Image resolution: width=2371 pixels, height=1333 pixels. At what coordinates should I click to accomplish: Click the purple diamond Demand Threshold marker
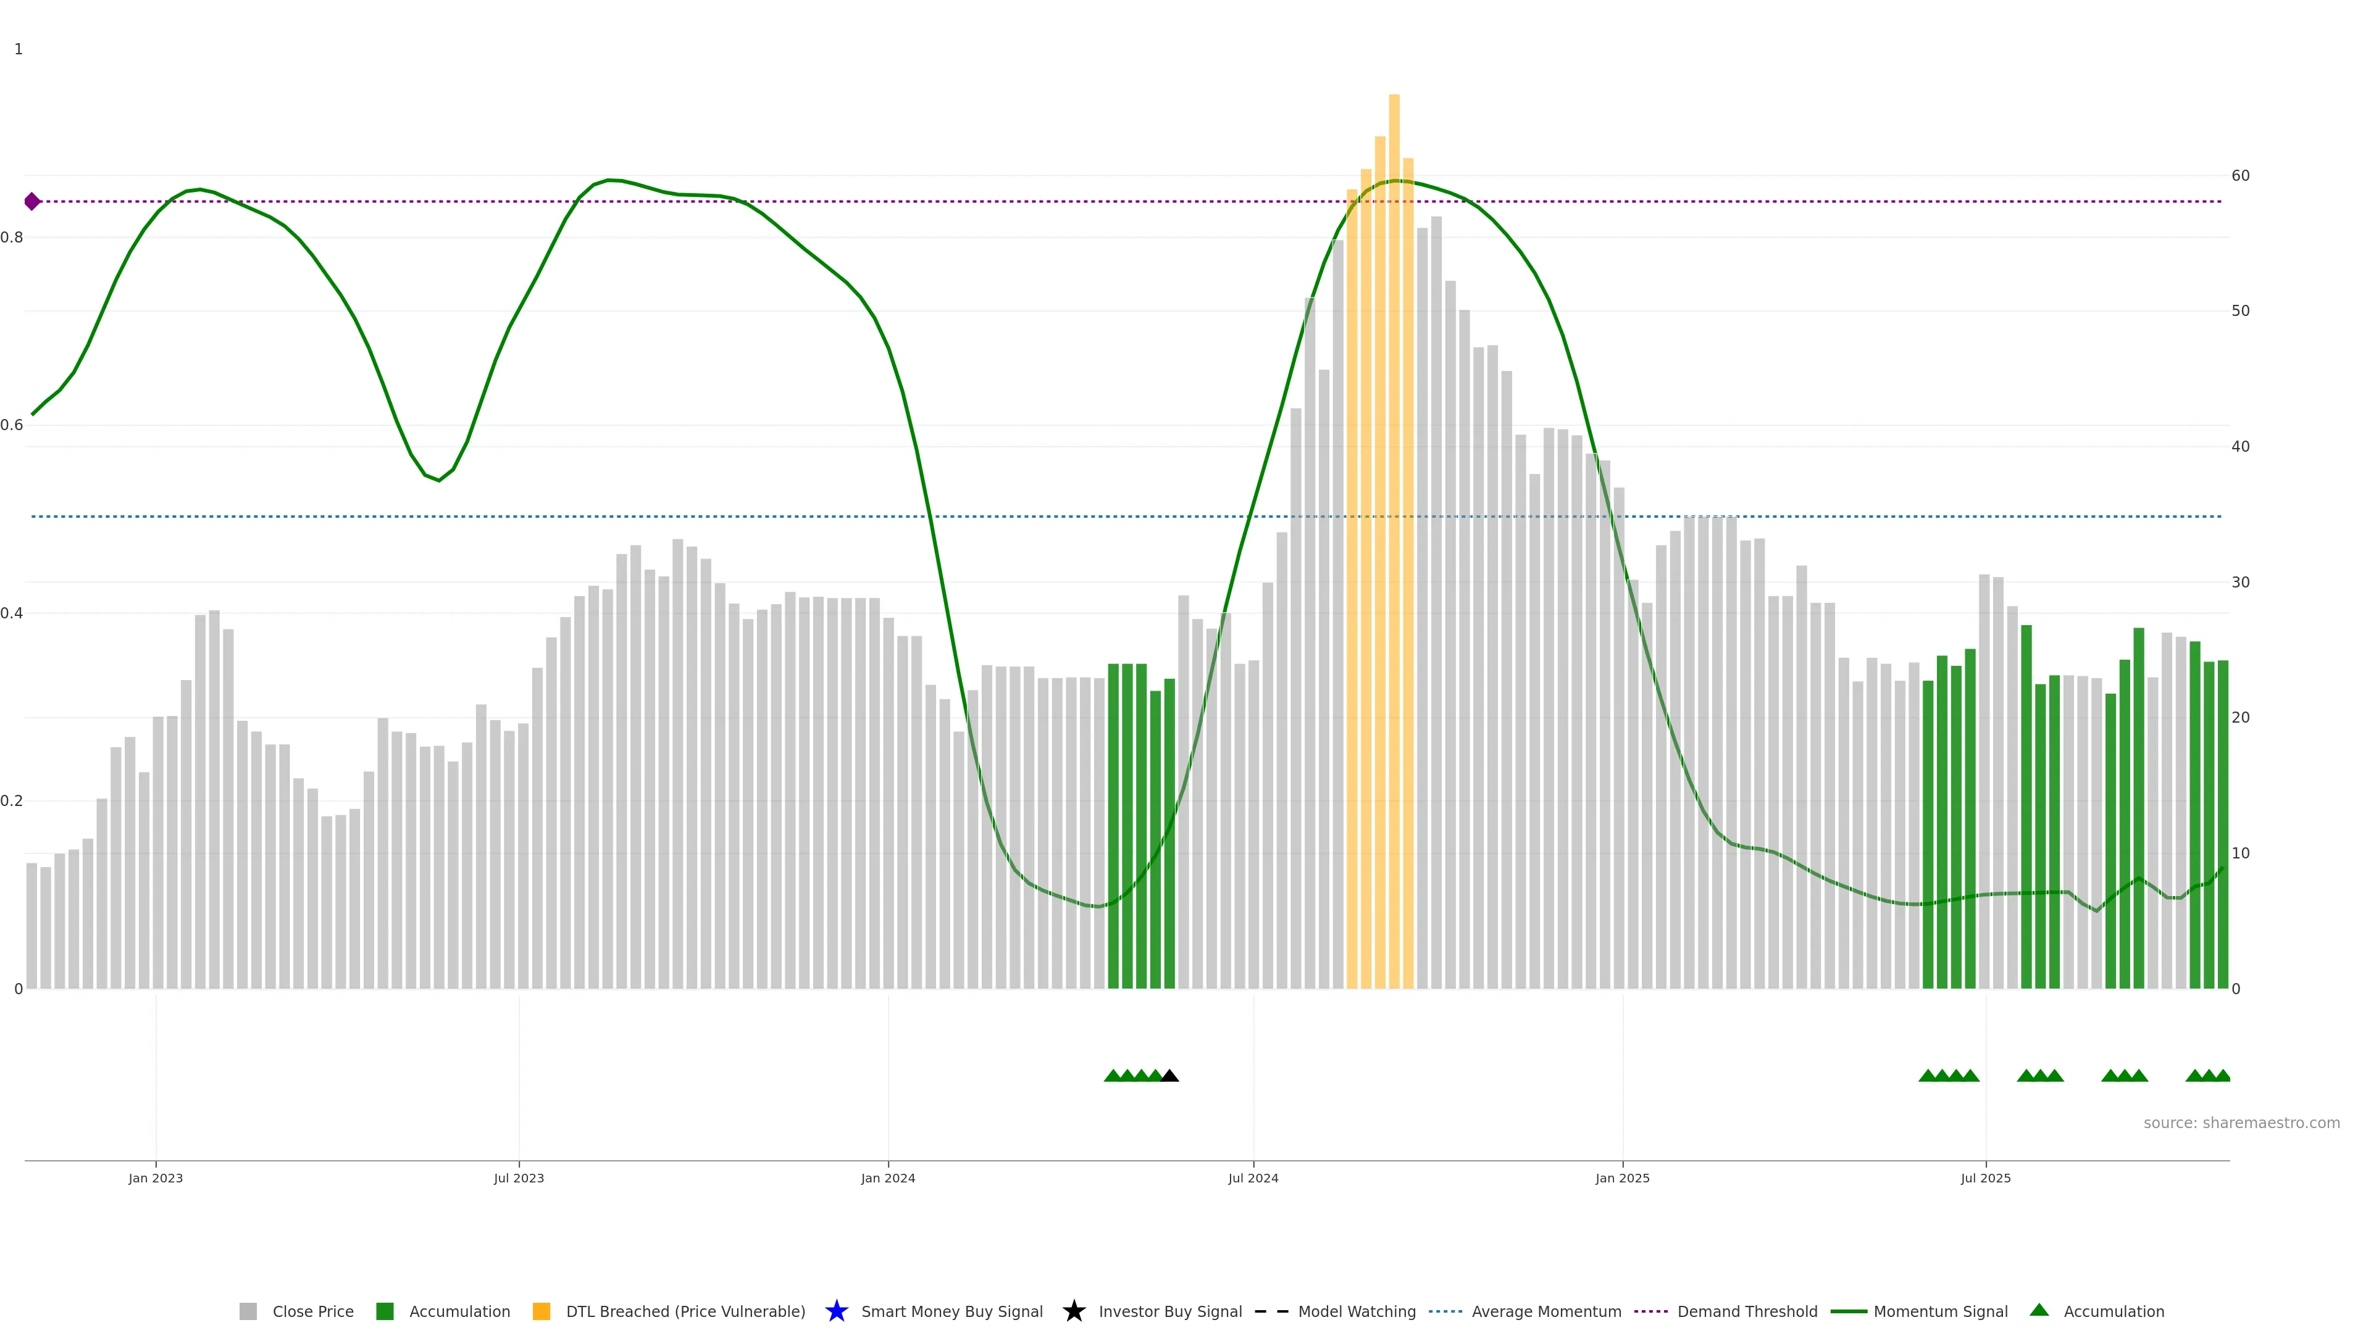tap(32, 201)
